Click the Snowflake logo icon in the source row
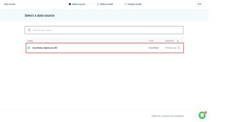Image resolution: width=233 pixels, height=122 pixels. [29, 48]
